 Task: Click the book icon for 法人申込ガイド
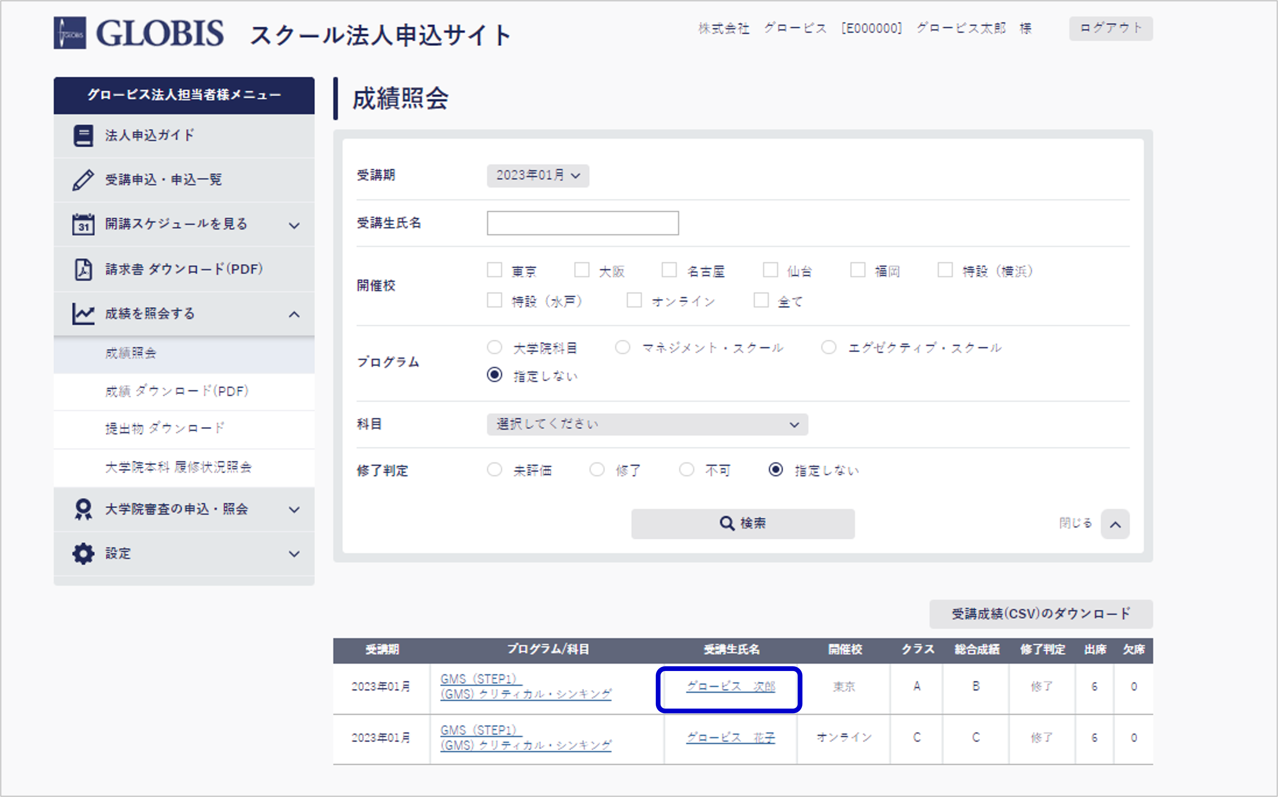click(x=83, y=135)
